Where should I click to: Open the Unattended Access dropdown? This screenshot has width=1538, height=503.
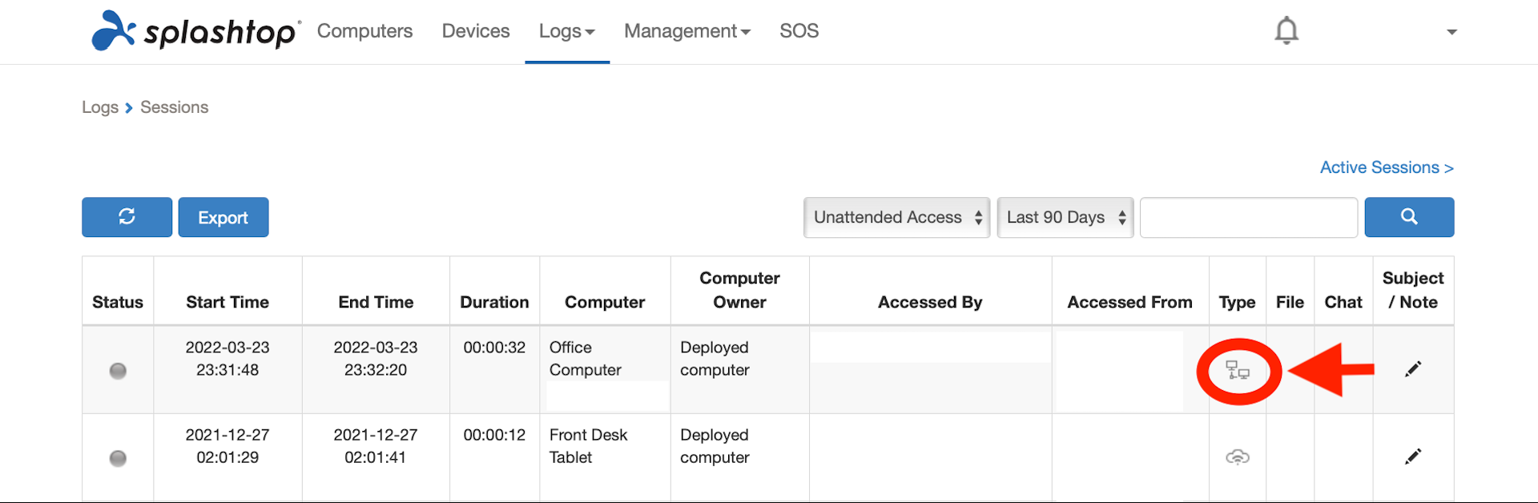(896, 217)
